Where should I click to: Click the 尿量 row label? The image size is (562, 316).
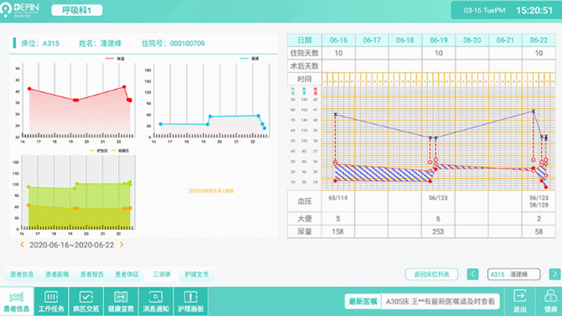coord(304,231)
